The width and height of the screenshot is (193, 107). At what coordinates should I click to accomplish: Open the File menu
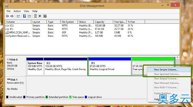click(x=9, y=11)
